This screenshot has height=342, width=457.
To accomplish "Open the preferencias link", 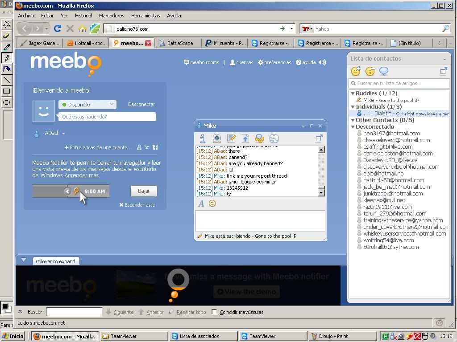I will point(274,62).
